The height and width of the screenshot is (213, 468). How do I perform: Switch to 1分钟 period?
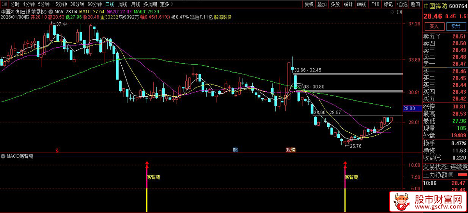pyautogui.click(x=29, y=4)
